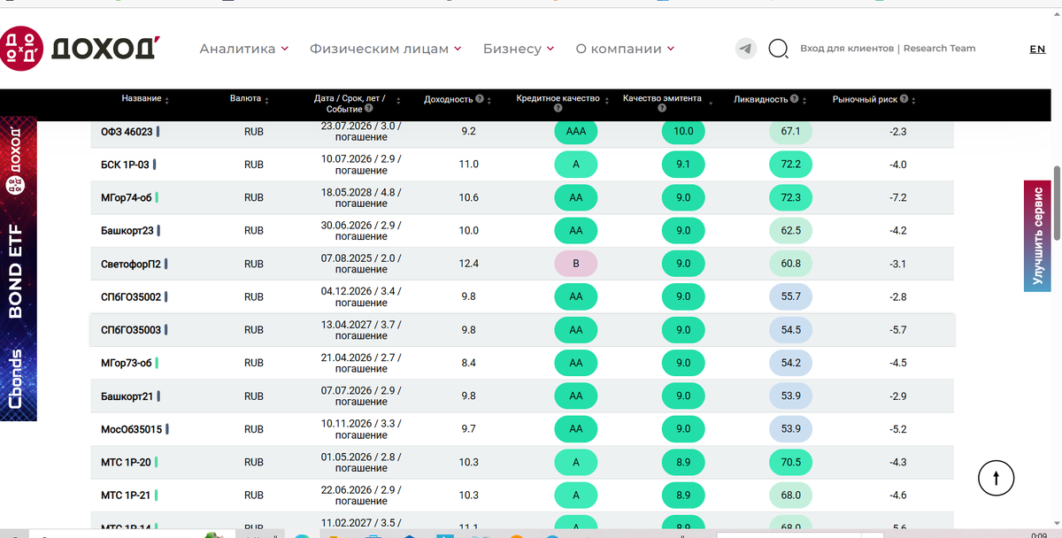
Task: Open Вход для клиентов login link
Action: click(847, 49)
